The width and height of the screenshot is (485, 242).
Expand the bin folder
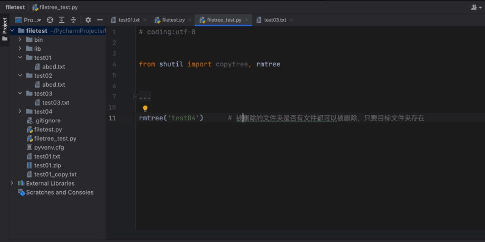(x=20, y=39)
